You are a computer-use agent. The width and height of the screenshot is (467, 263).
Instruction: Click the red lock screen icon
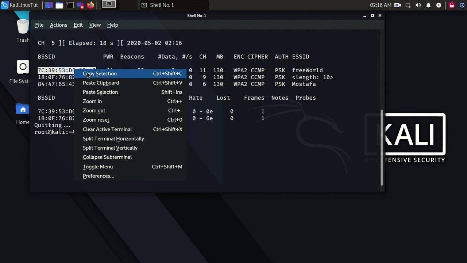(x=452, y=5)
